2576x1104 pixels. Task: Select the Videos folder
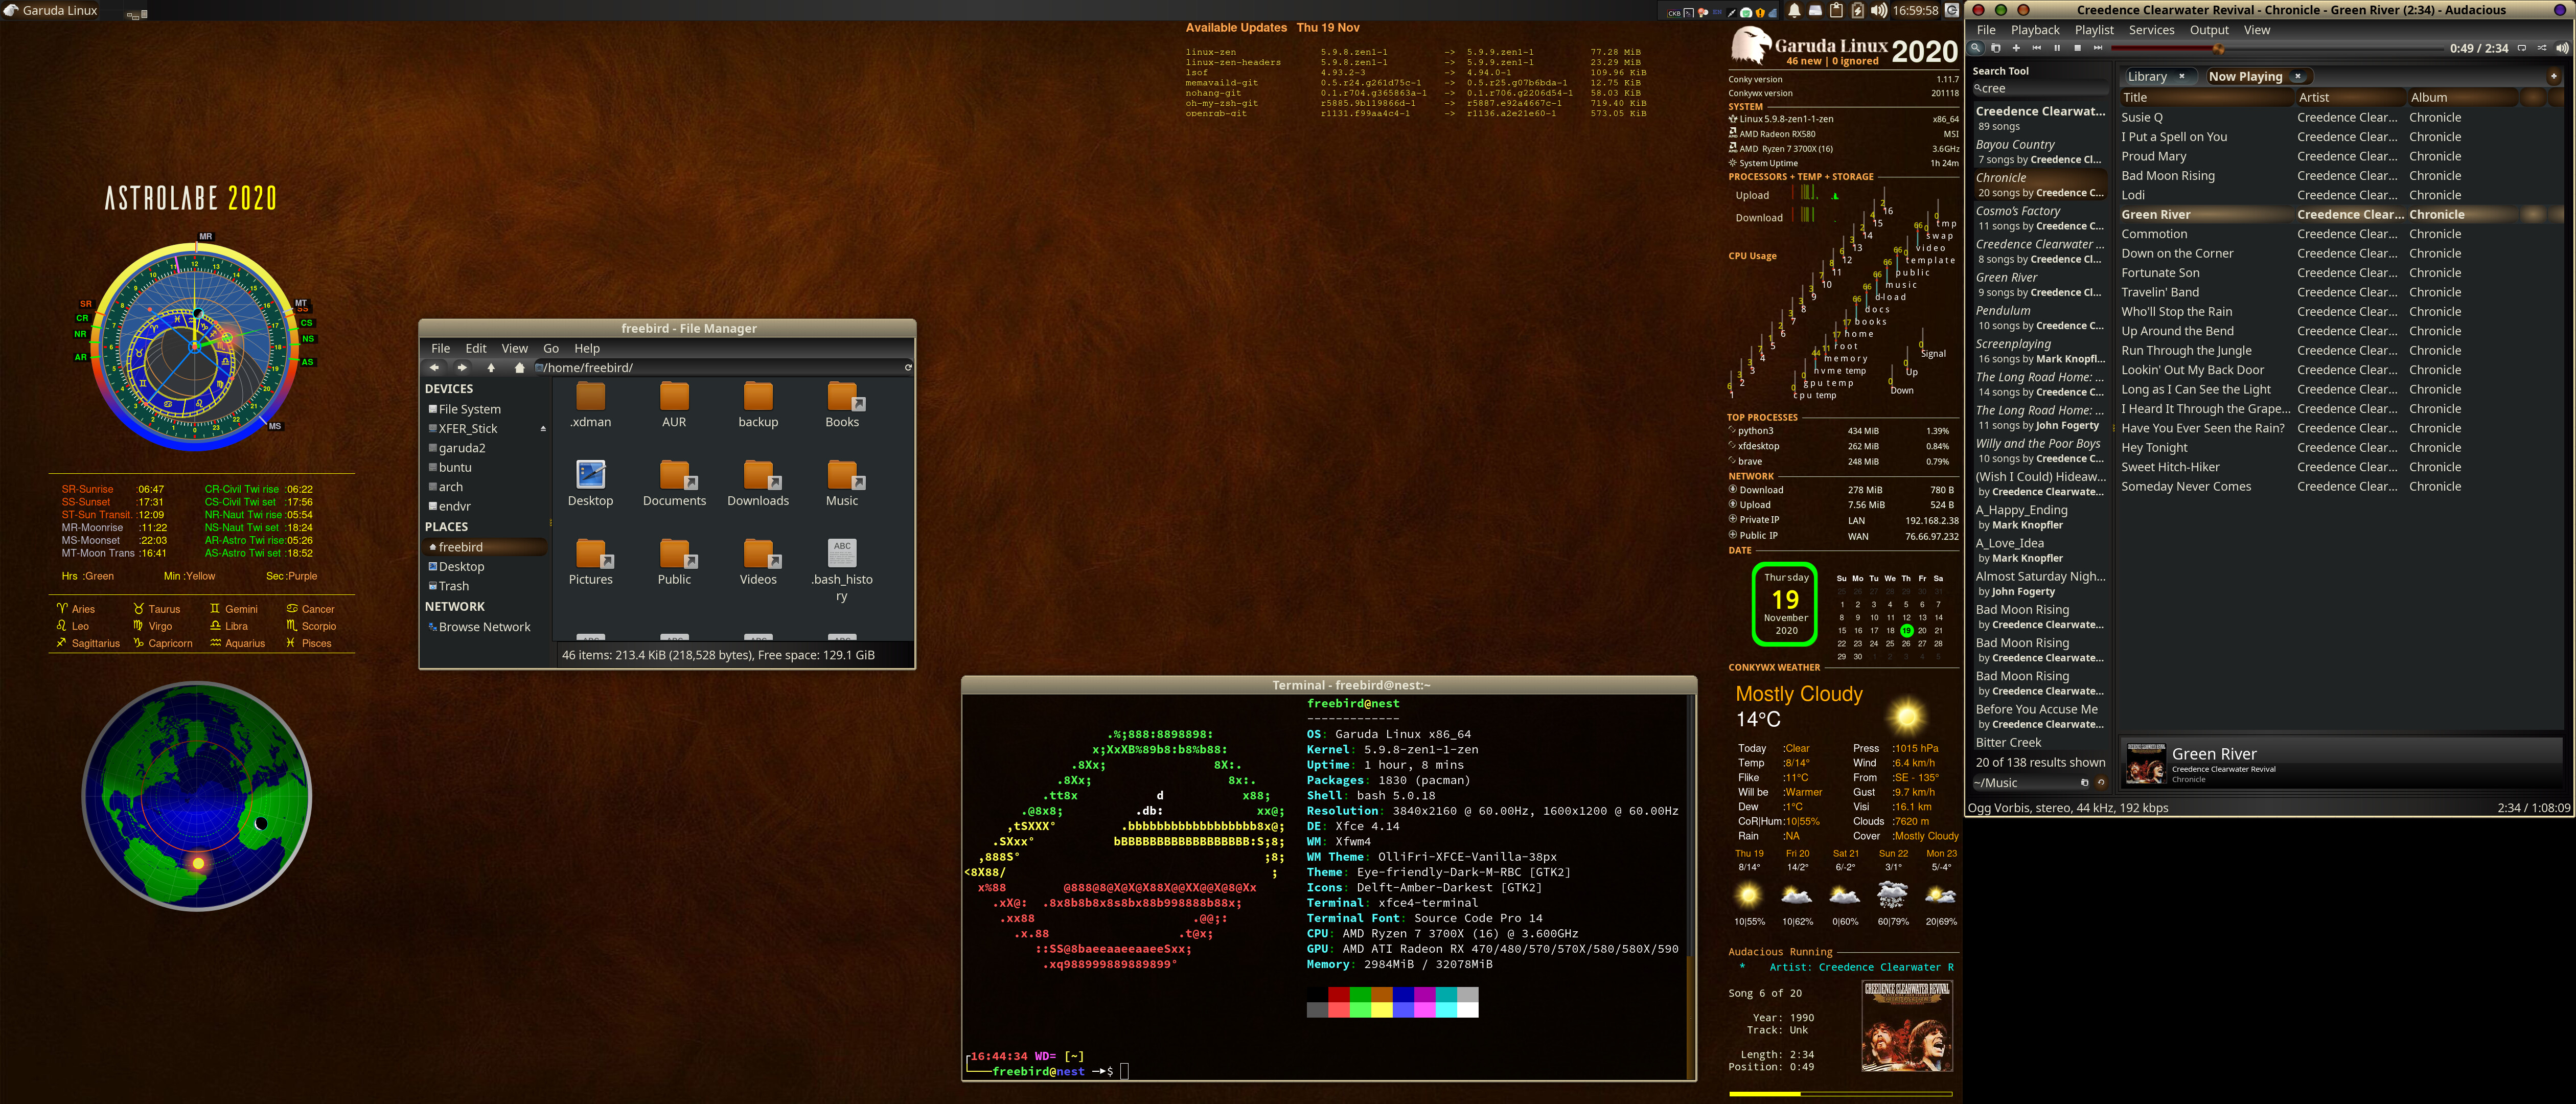758,563
